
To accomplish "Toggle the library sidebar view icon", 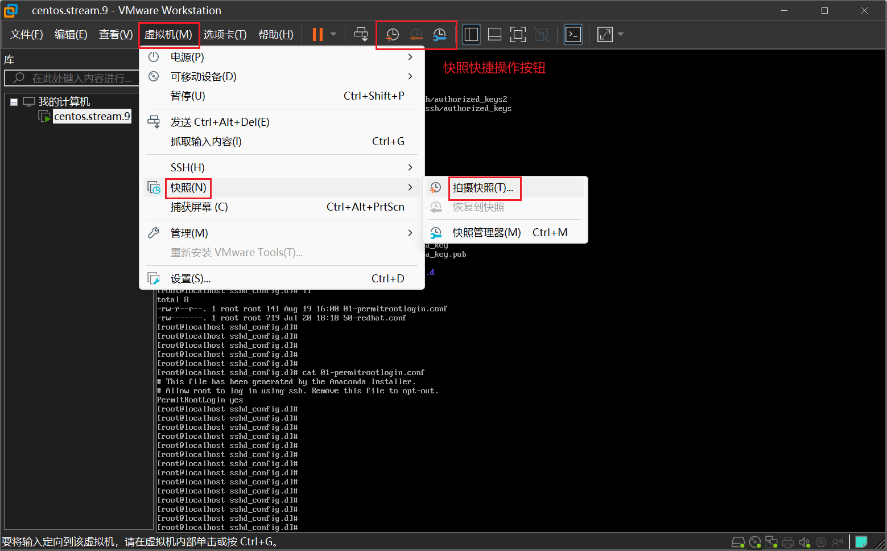I will tap(471, 35).
